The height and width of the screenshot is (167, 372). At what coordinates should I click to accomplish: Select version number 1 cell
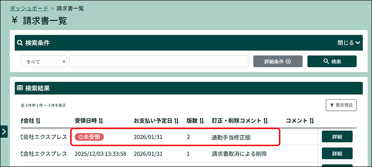click(188, 154)
